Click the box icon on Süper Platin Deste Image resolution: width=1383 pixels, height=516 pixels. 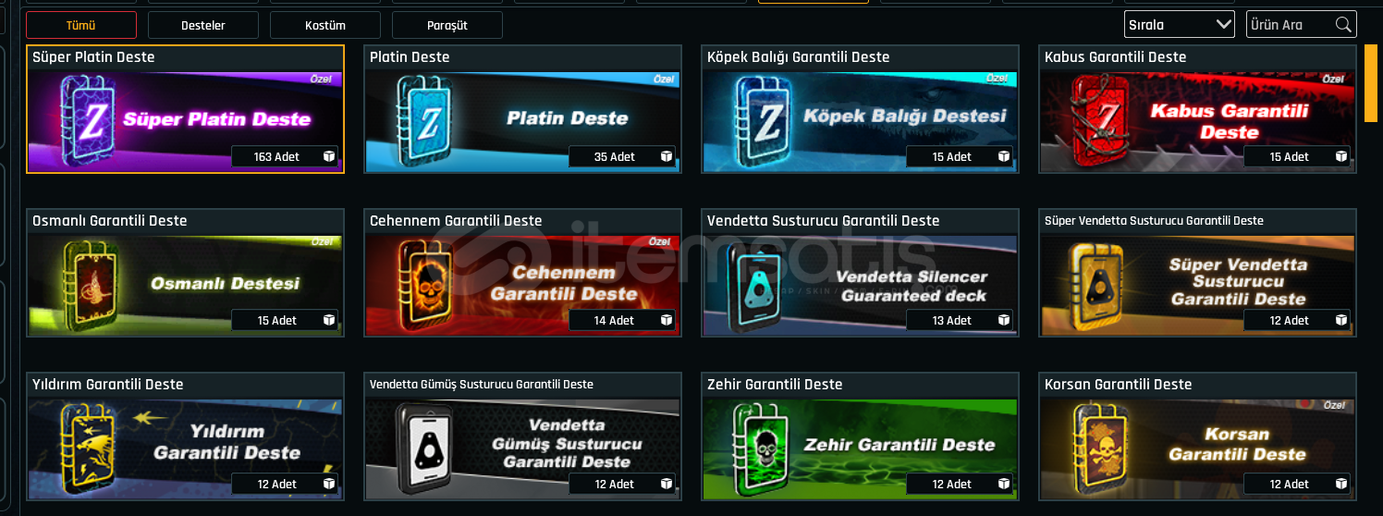click(329, 157)
